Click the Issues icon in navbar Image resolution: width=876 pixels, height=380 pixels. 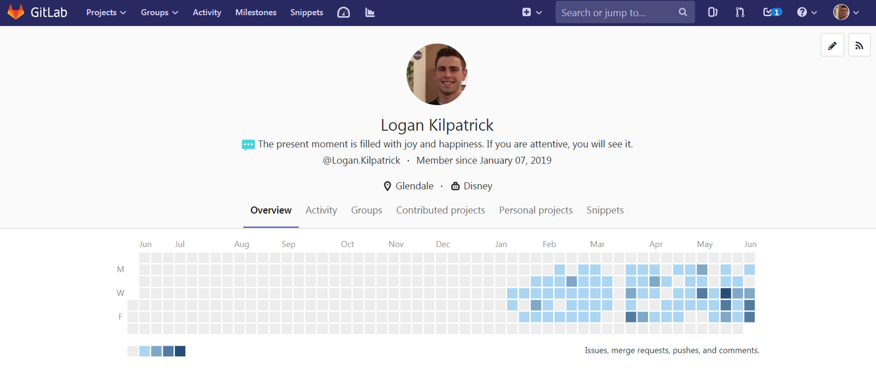click(712, 12)
